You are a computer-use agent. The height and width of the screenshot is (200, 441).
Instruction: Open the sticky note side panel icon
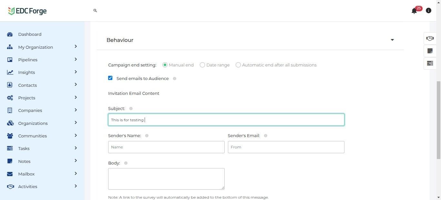(430, 51)
